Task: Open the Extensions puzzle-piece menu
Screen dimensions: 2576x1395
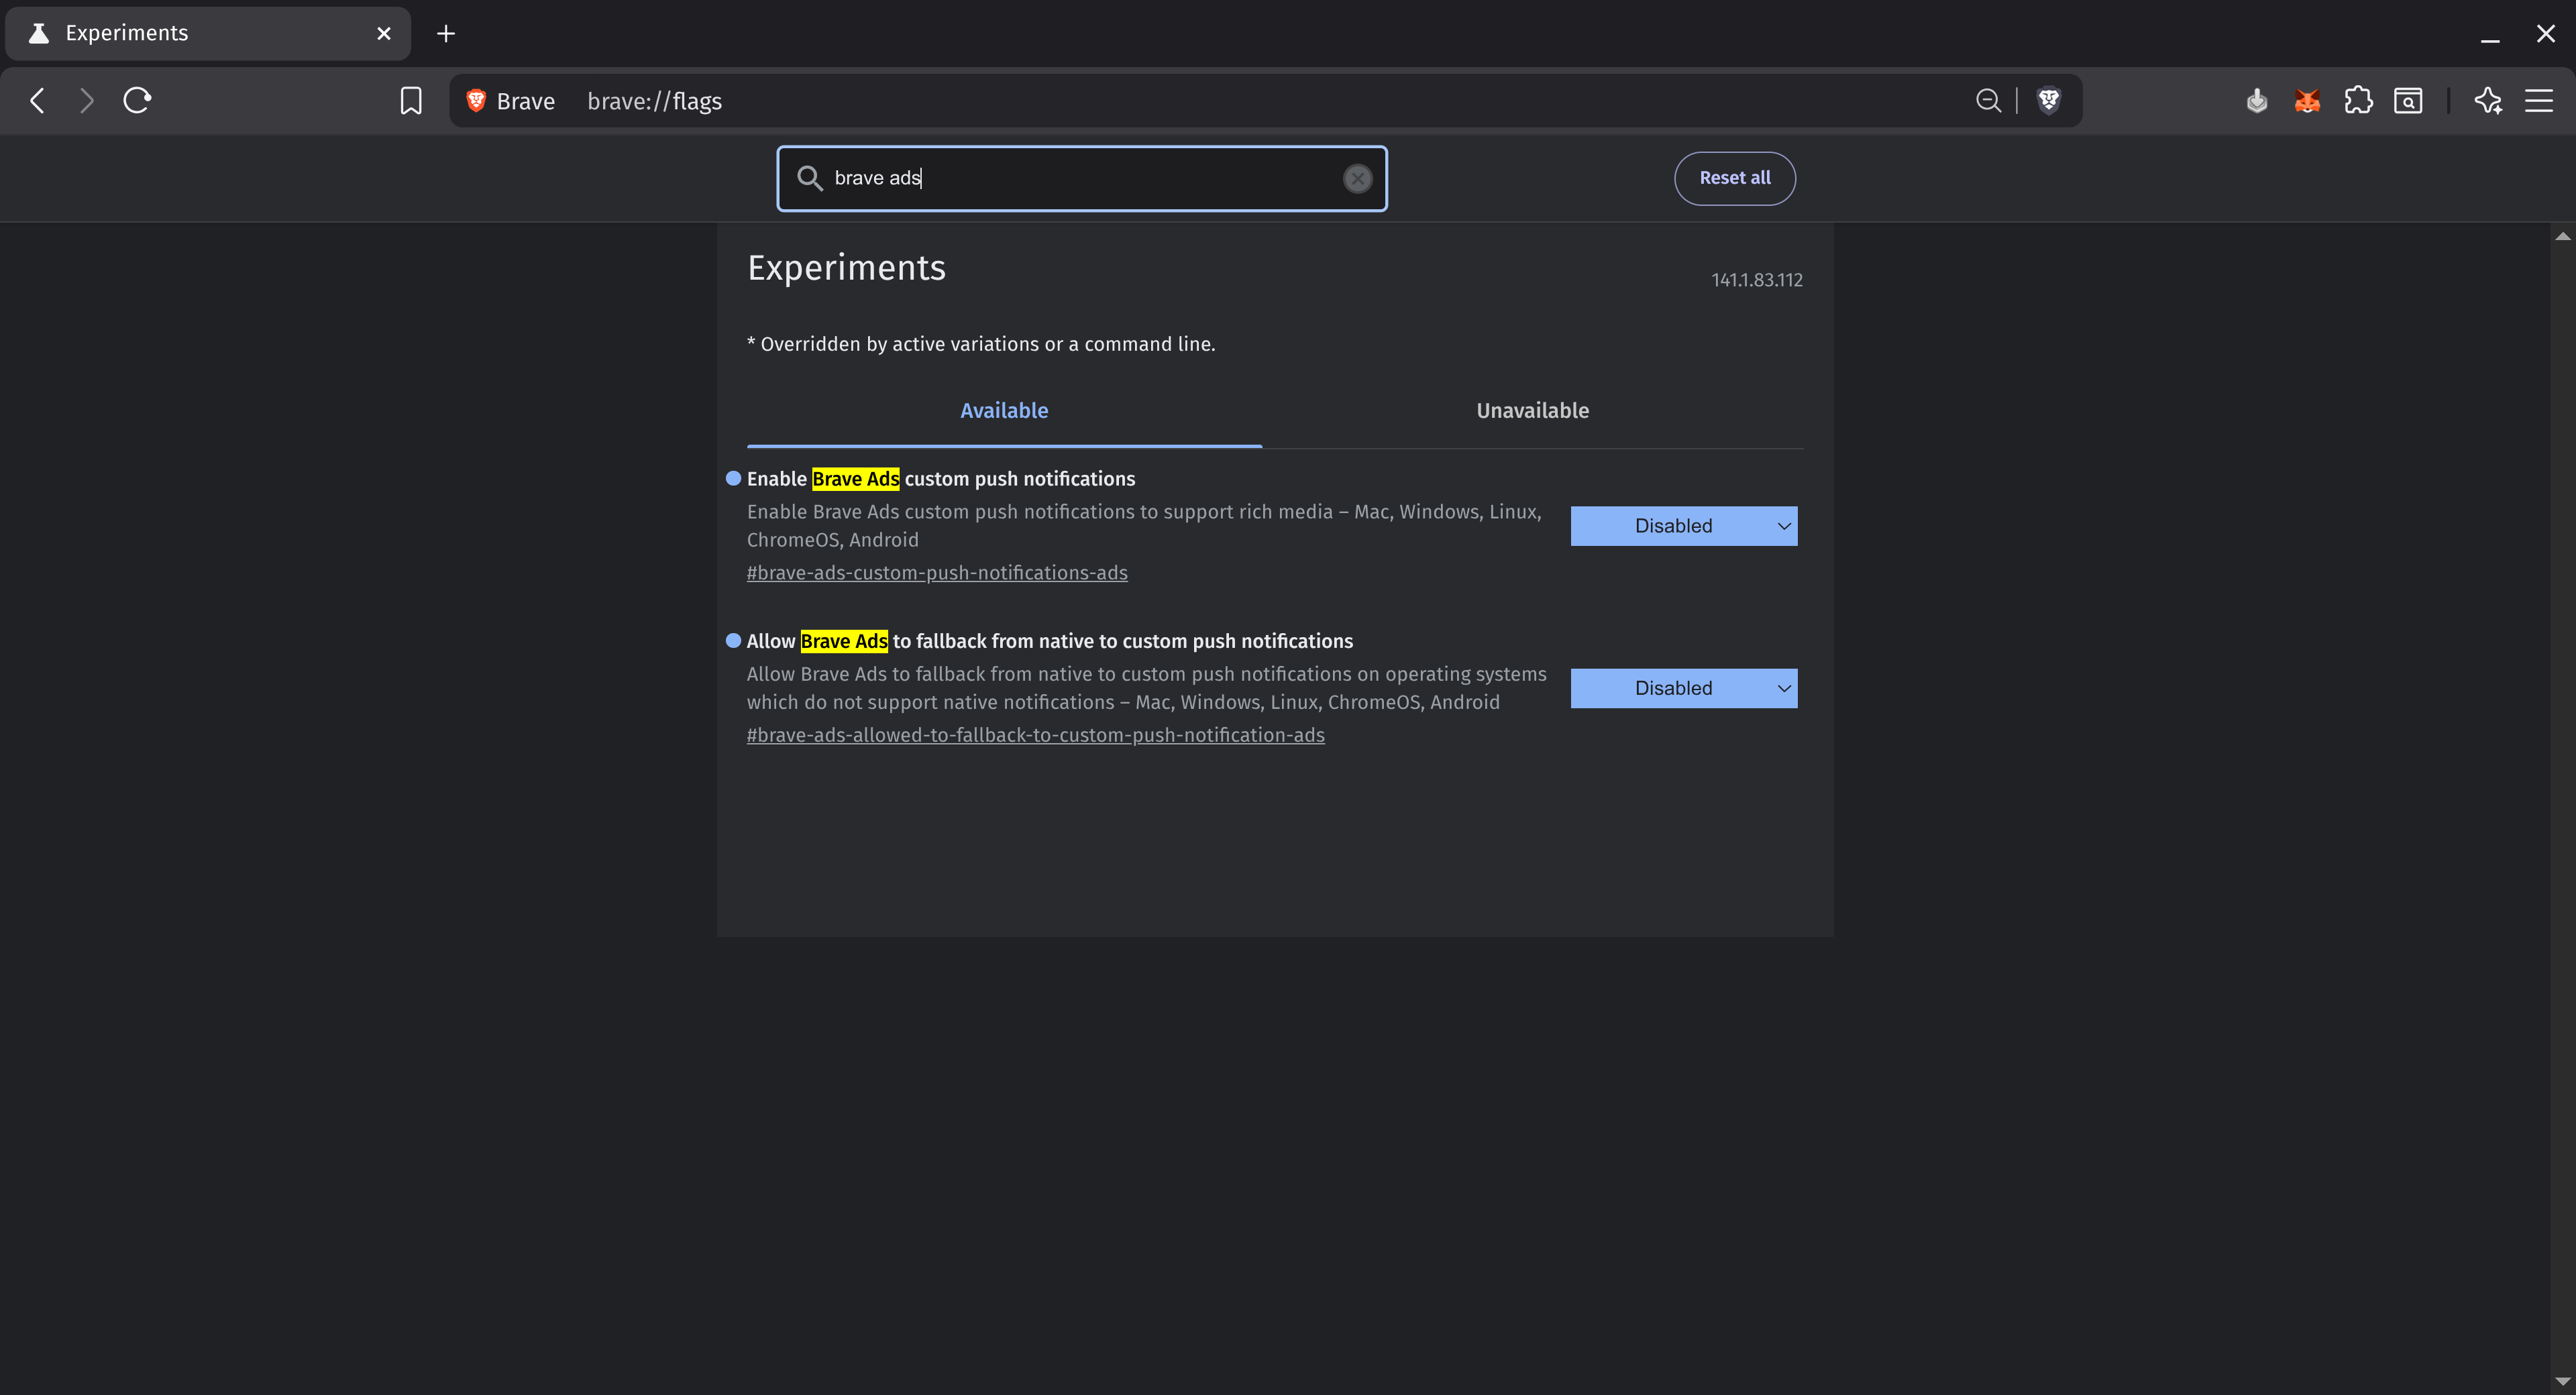Action: coord(2358,101)
